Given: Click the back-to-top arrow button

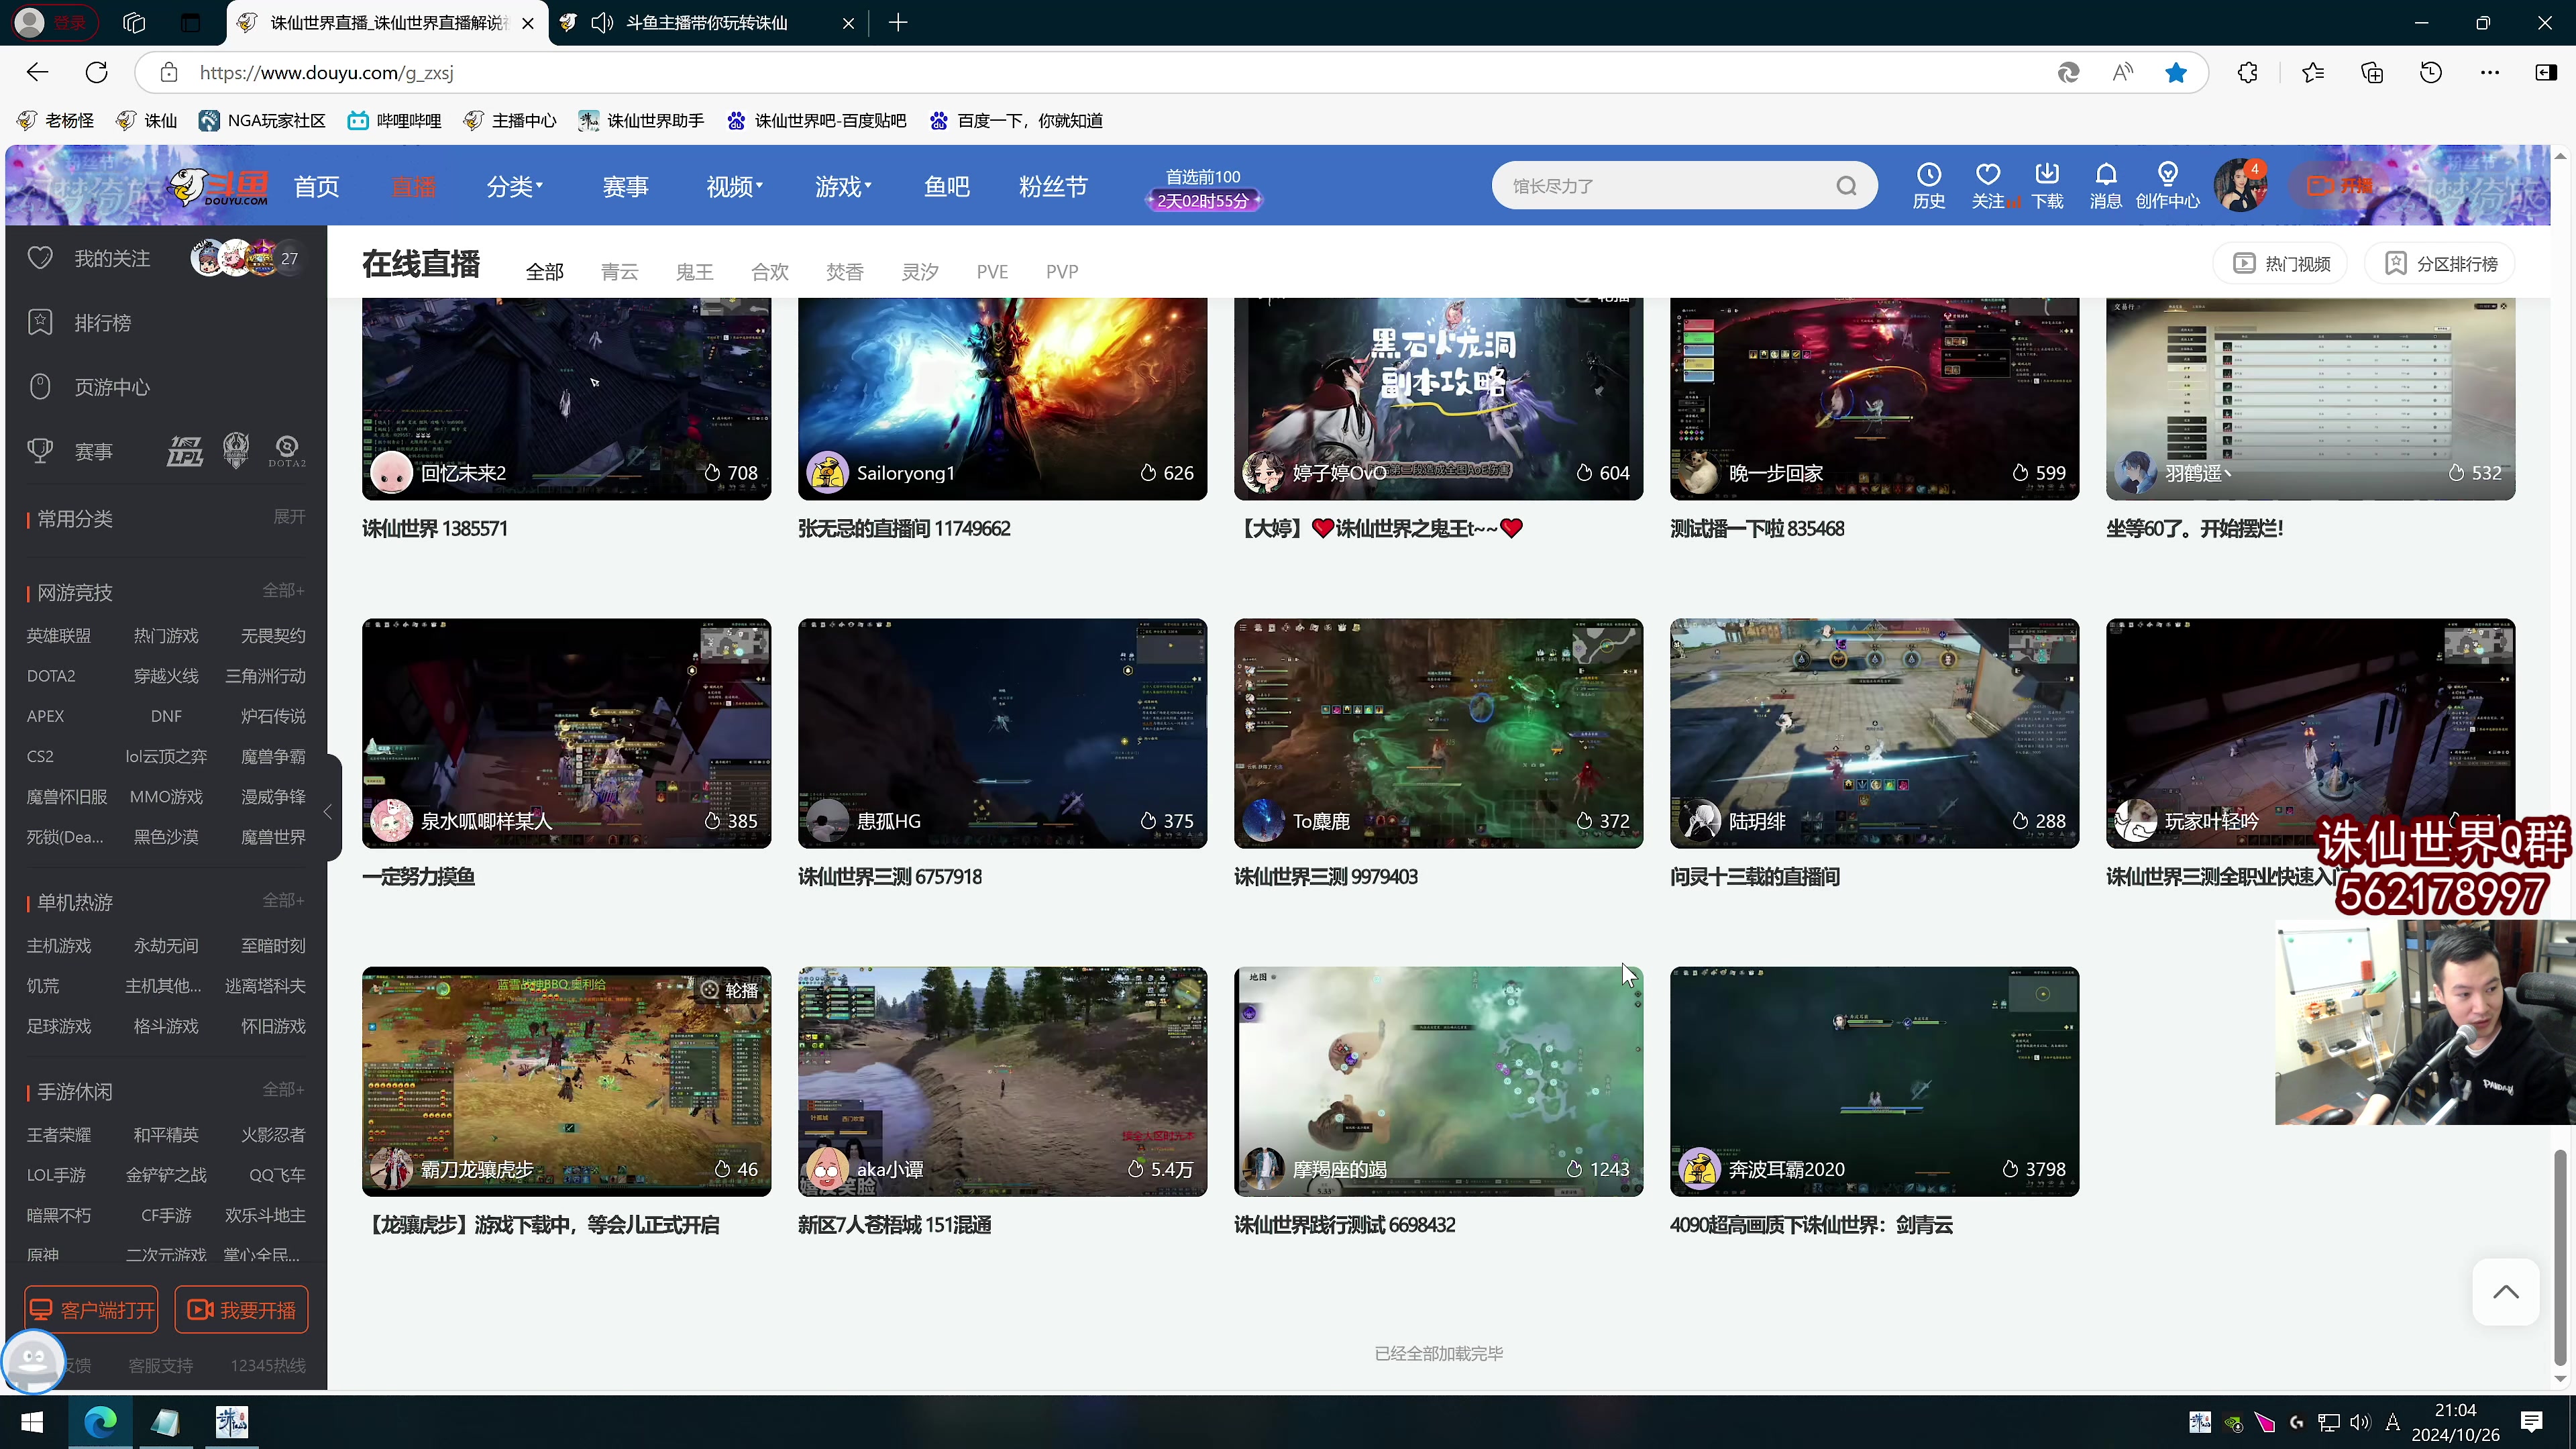Looking at the screenshot, I should click(x=2505, y=1292).
